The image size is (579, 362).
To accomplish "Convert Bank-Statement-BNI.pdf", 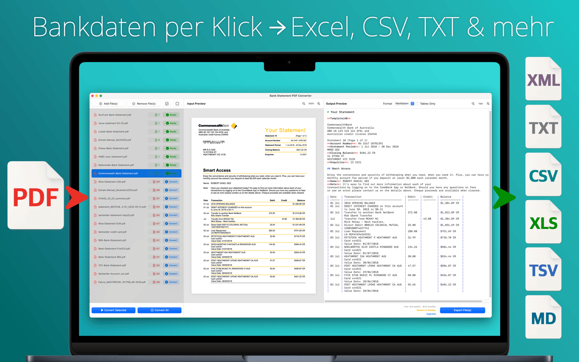I will pos(171,257).
